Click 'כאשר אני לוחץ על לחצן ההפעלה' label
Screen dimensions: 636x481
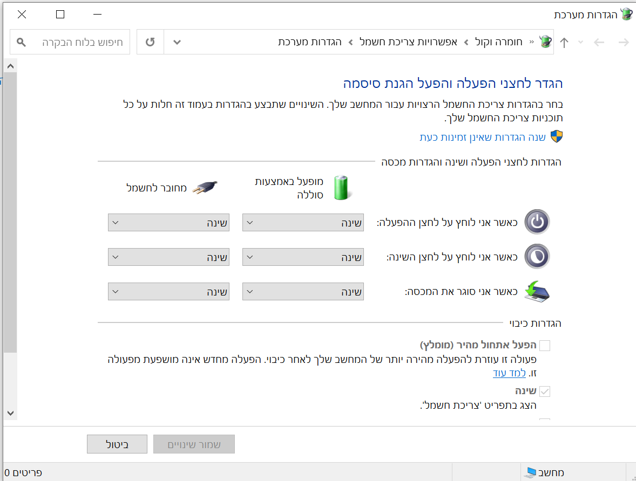click(448, 223)
